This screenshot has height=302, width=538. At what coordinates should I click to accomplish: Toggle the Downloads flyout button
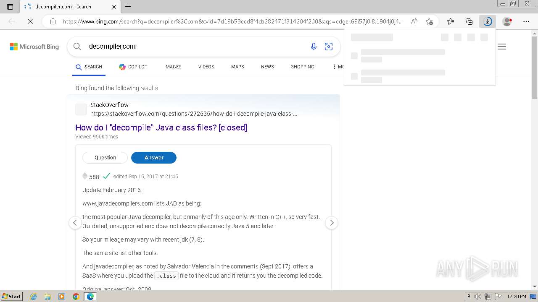coord(488,21)
